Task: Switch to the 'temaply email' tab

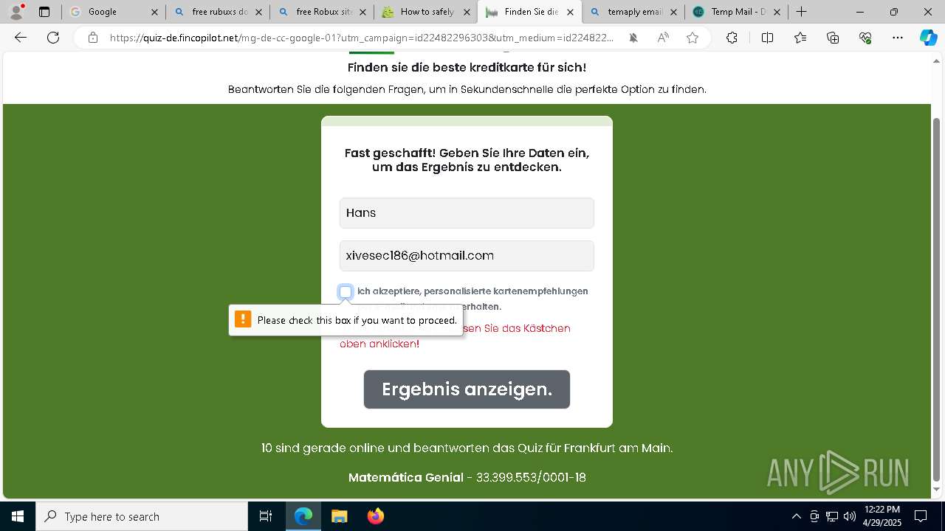Action: coord(635,12)
